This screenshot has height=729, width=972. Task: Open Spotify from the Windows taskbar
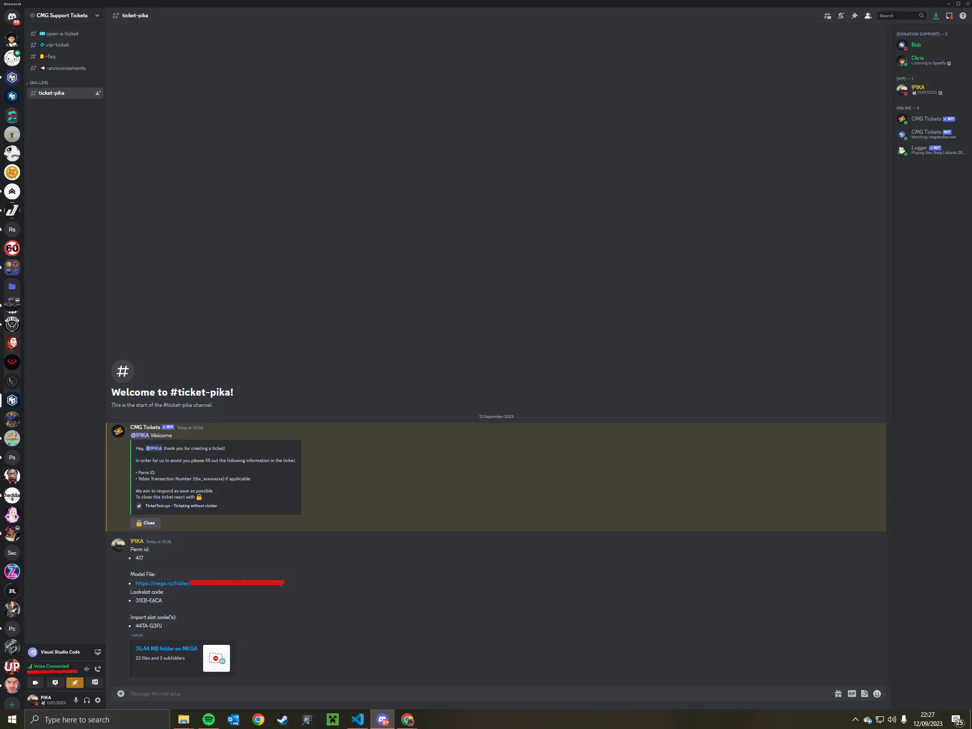click(208, 719)
